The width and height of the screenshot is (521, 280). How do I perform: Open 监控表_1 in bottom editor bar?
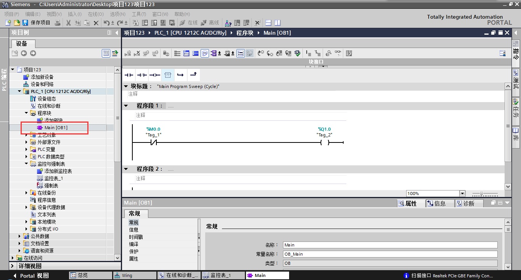(223, 275)
